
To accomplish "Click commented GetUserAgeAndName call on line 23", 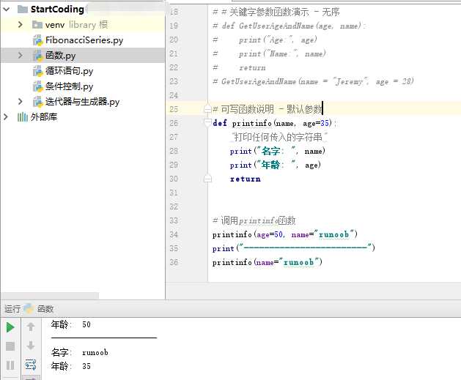I will tap(313, 81).
